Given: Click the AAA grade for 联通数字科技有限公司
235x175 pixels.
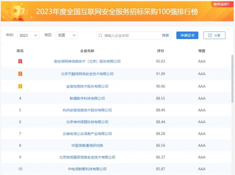Looking at the screenshot, I should [202, 98].
